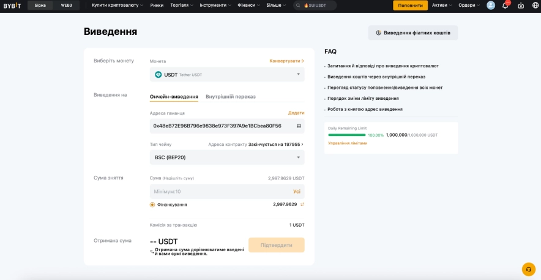
Task: Switch to the WEB3 toggle
Action: [x=66, y=6]
